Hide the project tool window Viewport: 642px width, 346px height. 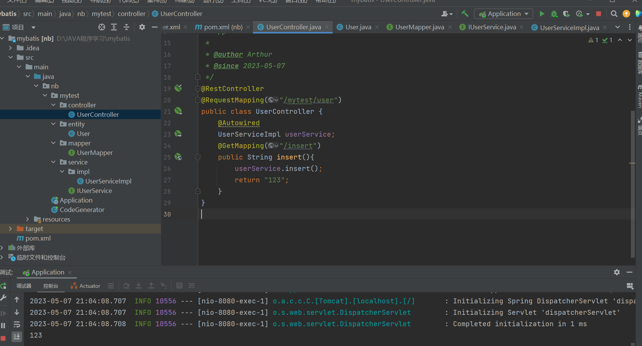click(x=154, y=27)
